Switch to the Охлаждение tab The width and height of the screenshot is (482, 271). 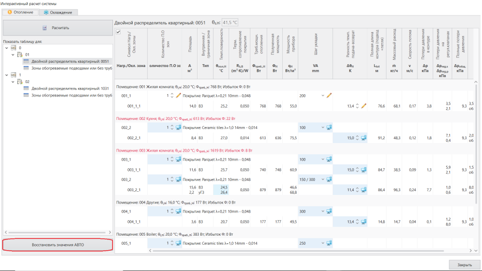pyautogui.click(x=58, y=12)
